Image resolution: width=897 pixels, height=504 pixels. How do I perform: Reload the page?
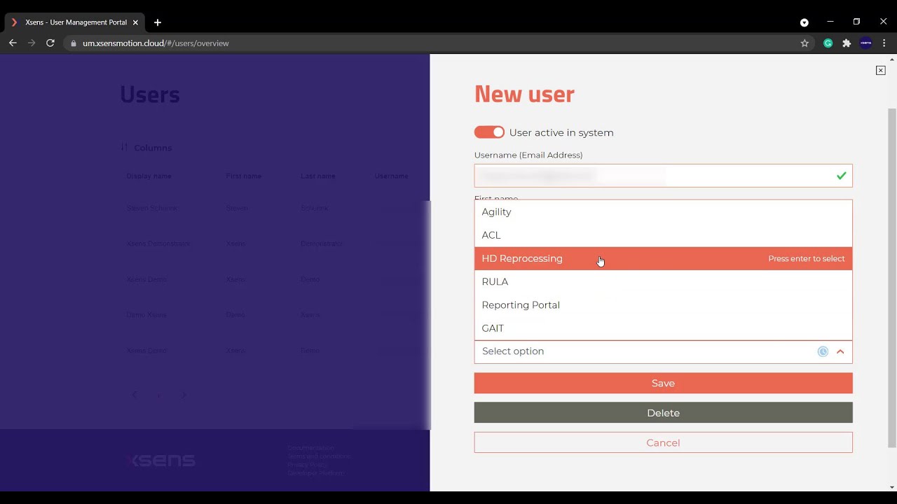pyautogui.click(x=50, y=43)
